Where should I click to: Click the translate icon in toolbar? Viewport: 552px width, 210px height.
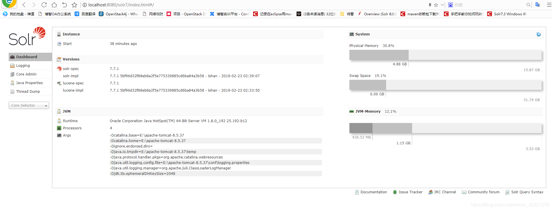point(538,5)
